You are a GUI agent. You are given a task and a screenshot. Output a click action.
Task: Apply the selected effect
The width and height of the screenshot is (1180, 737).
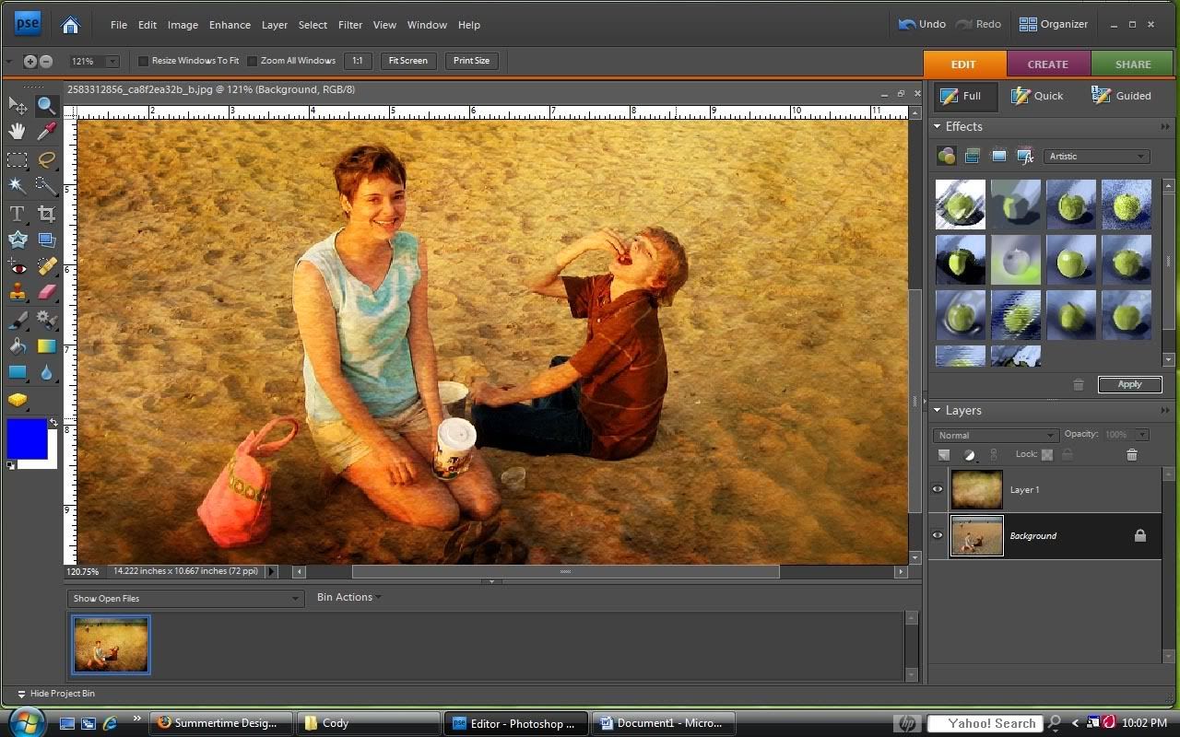click(1129, 384)
